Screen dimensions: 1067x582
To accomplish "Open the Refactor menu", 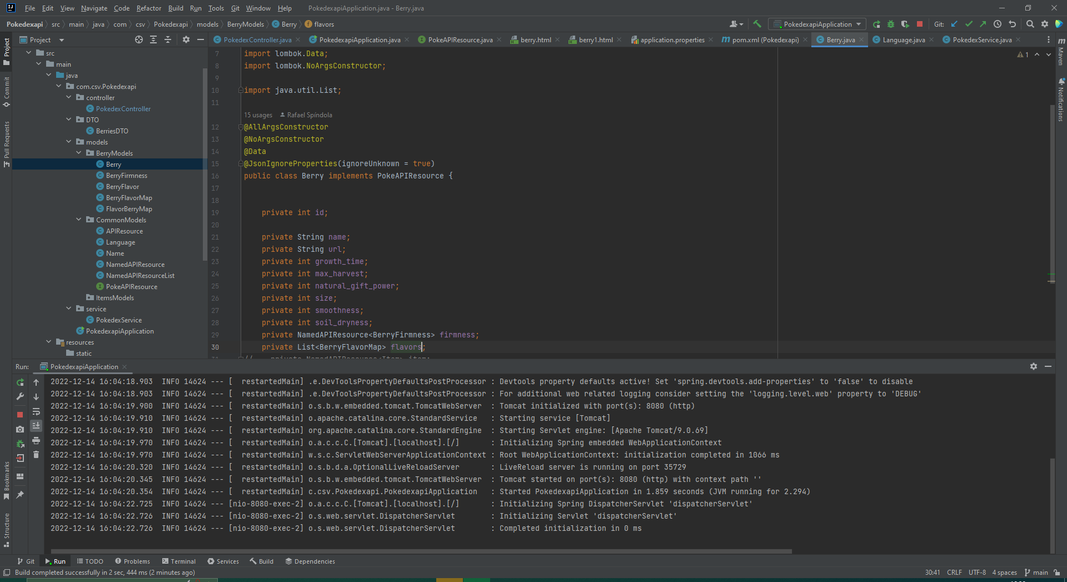I will pyautogui.click(x=148, y=8).
